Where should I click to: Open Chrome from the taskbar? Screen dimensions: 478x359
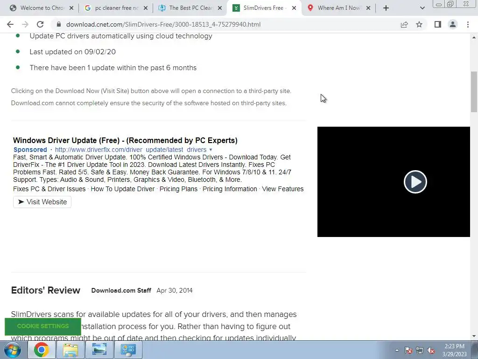point(42,350)
